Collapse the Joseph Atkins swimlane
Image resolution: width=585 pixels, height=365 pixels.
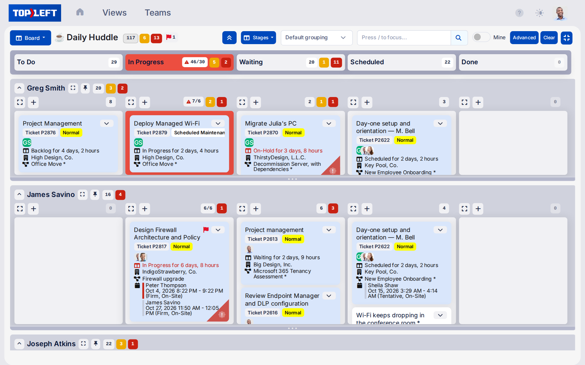pyautogui.click(x=19, y=344)
